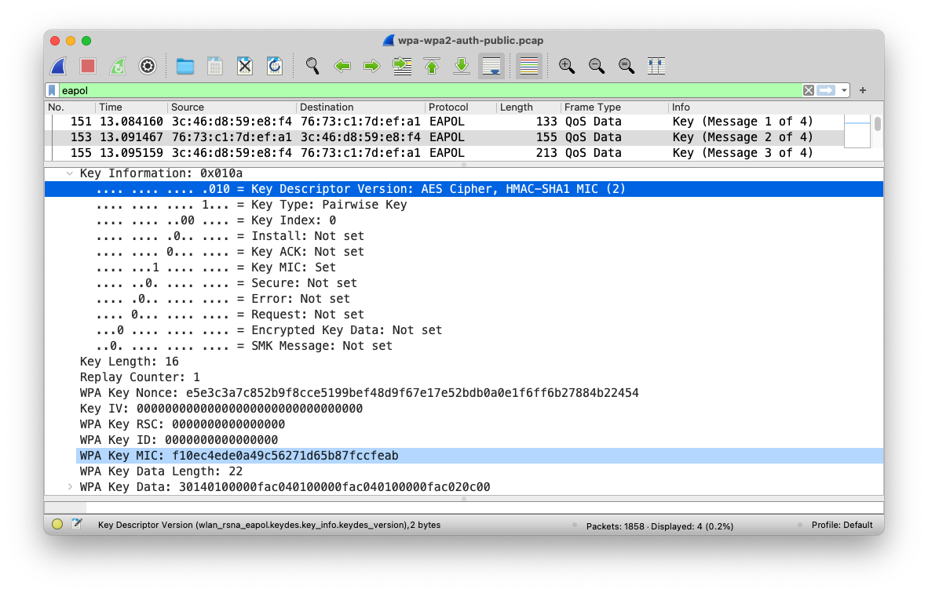
Task: Toggle packet colorization rules
Action: 529,67
